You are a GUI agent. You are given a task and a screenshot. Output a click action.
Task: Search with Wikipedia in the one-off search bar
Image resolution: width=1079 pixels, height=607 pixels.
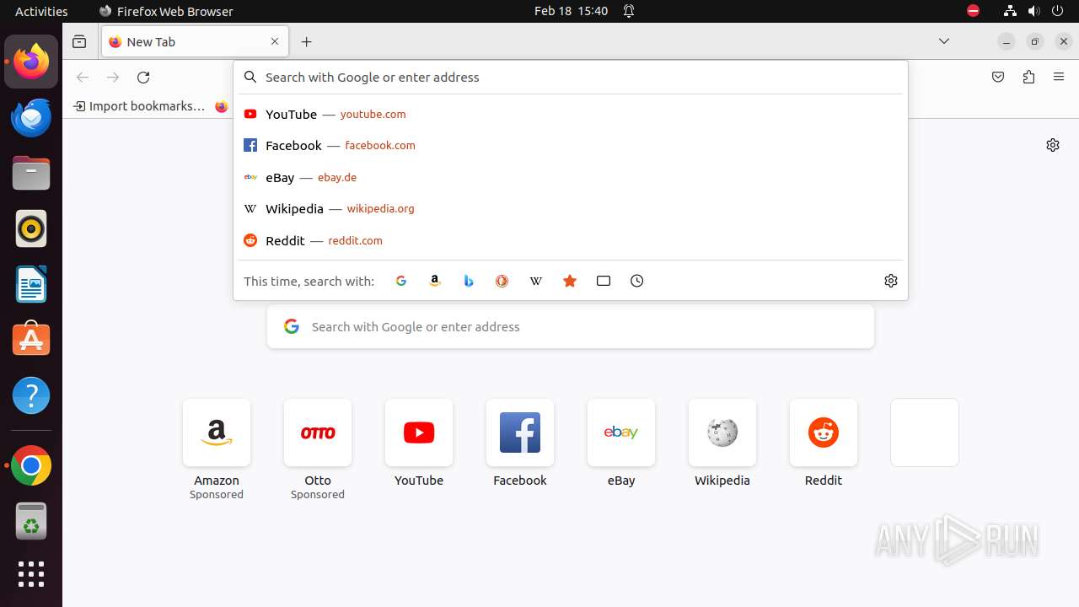pos(536,281)
